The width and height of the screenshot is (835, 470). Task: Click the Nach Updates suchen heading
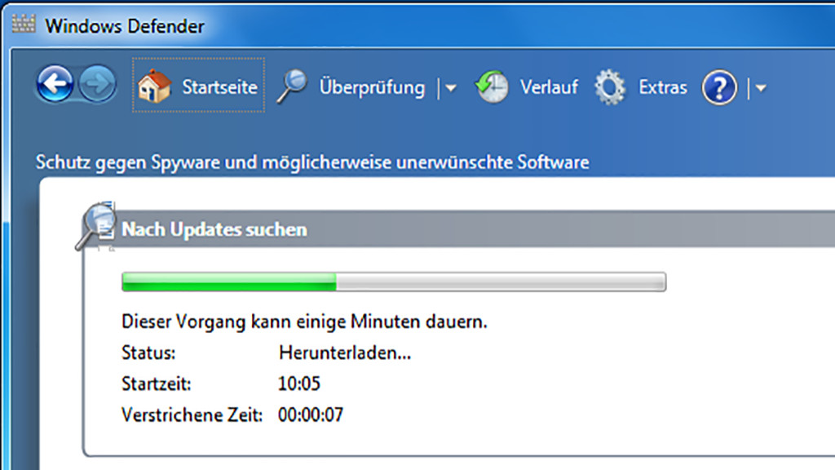[214, 229]
